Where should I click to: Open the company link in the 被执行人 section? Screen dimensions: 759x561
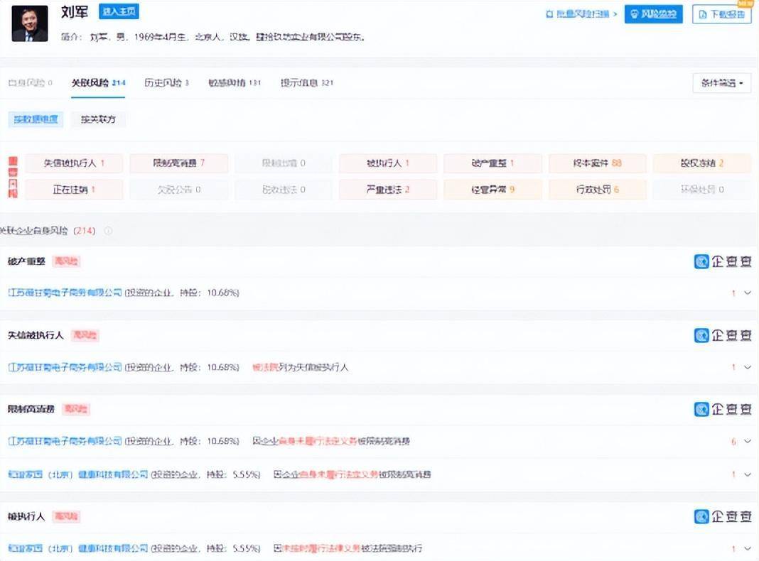(x=78, y=548)
